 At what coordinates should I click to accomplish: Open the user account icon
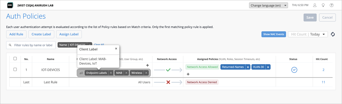click(315, 5)
